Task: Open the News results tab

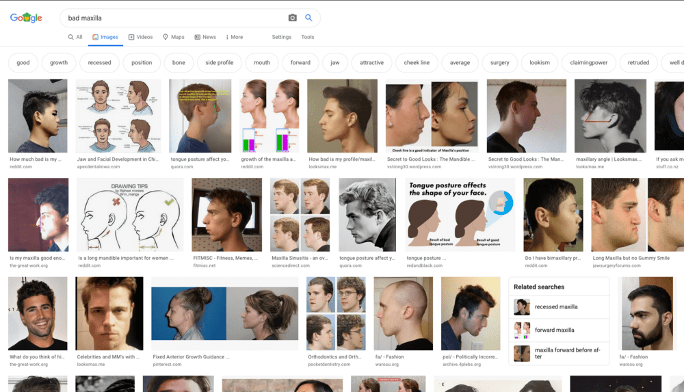Action: [x=205, y=37]
